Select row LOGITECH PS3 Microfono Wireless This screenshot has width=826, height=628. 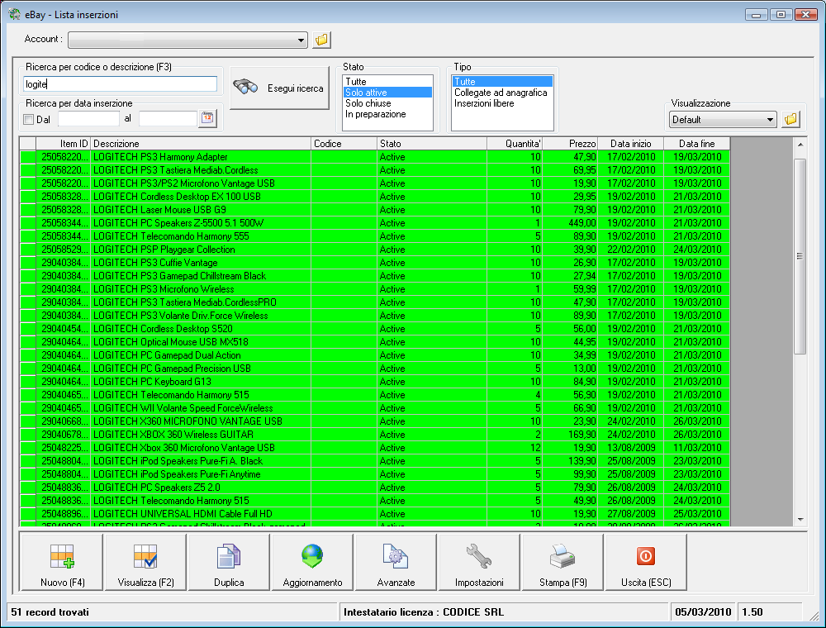[x=374, y=288]
